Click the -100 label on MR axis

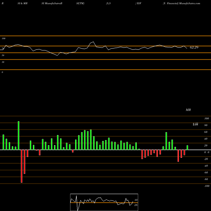click(206, 186)
